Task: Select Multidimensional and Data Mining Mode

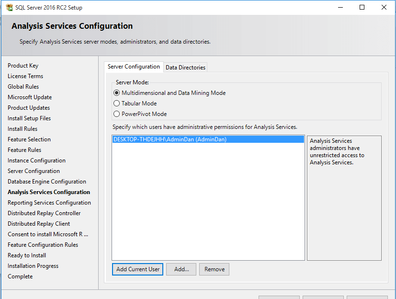Action: (117, 93)
